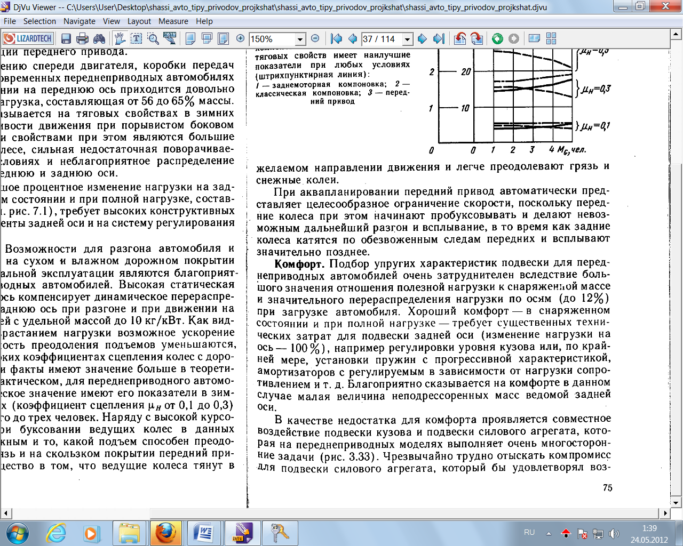Click the grayed forward navigation arrow
The height and width of the screenshot is (546, 683).
(x=513, y=38)
